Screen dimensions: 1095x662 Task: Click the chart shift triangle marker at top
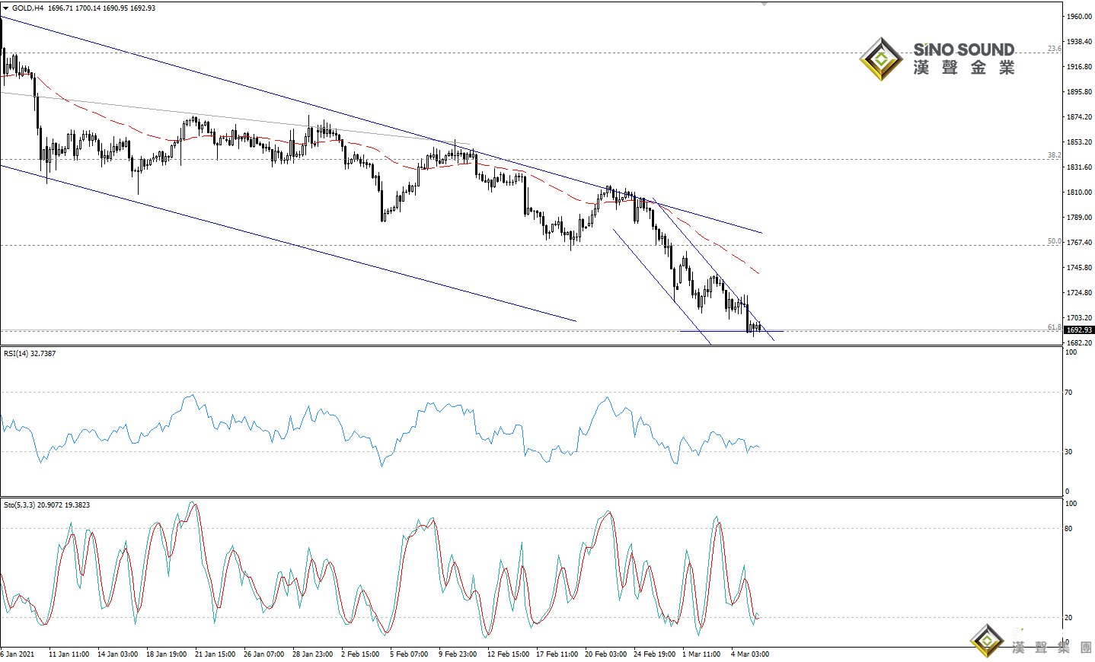[x=764, y=4]
